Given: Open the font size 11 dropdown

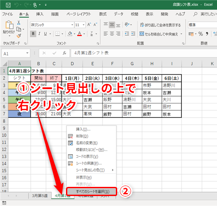Looking at the screenshot, I should (x=83, y=25).
